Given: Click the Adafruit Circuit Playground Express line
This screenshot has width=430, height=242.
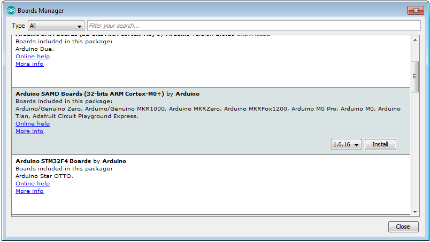Looking at the screenshot, I should pos(77,116).
